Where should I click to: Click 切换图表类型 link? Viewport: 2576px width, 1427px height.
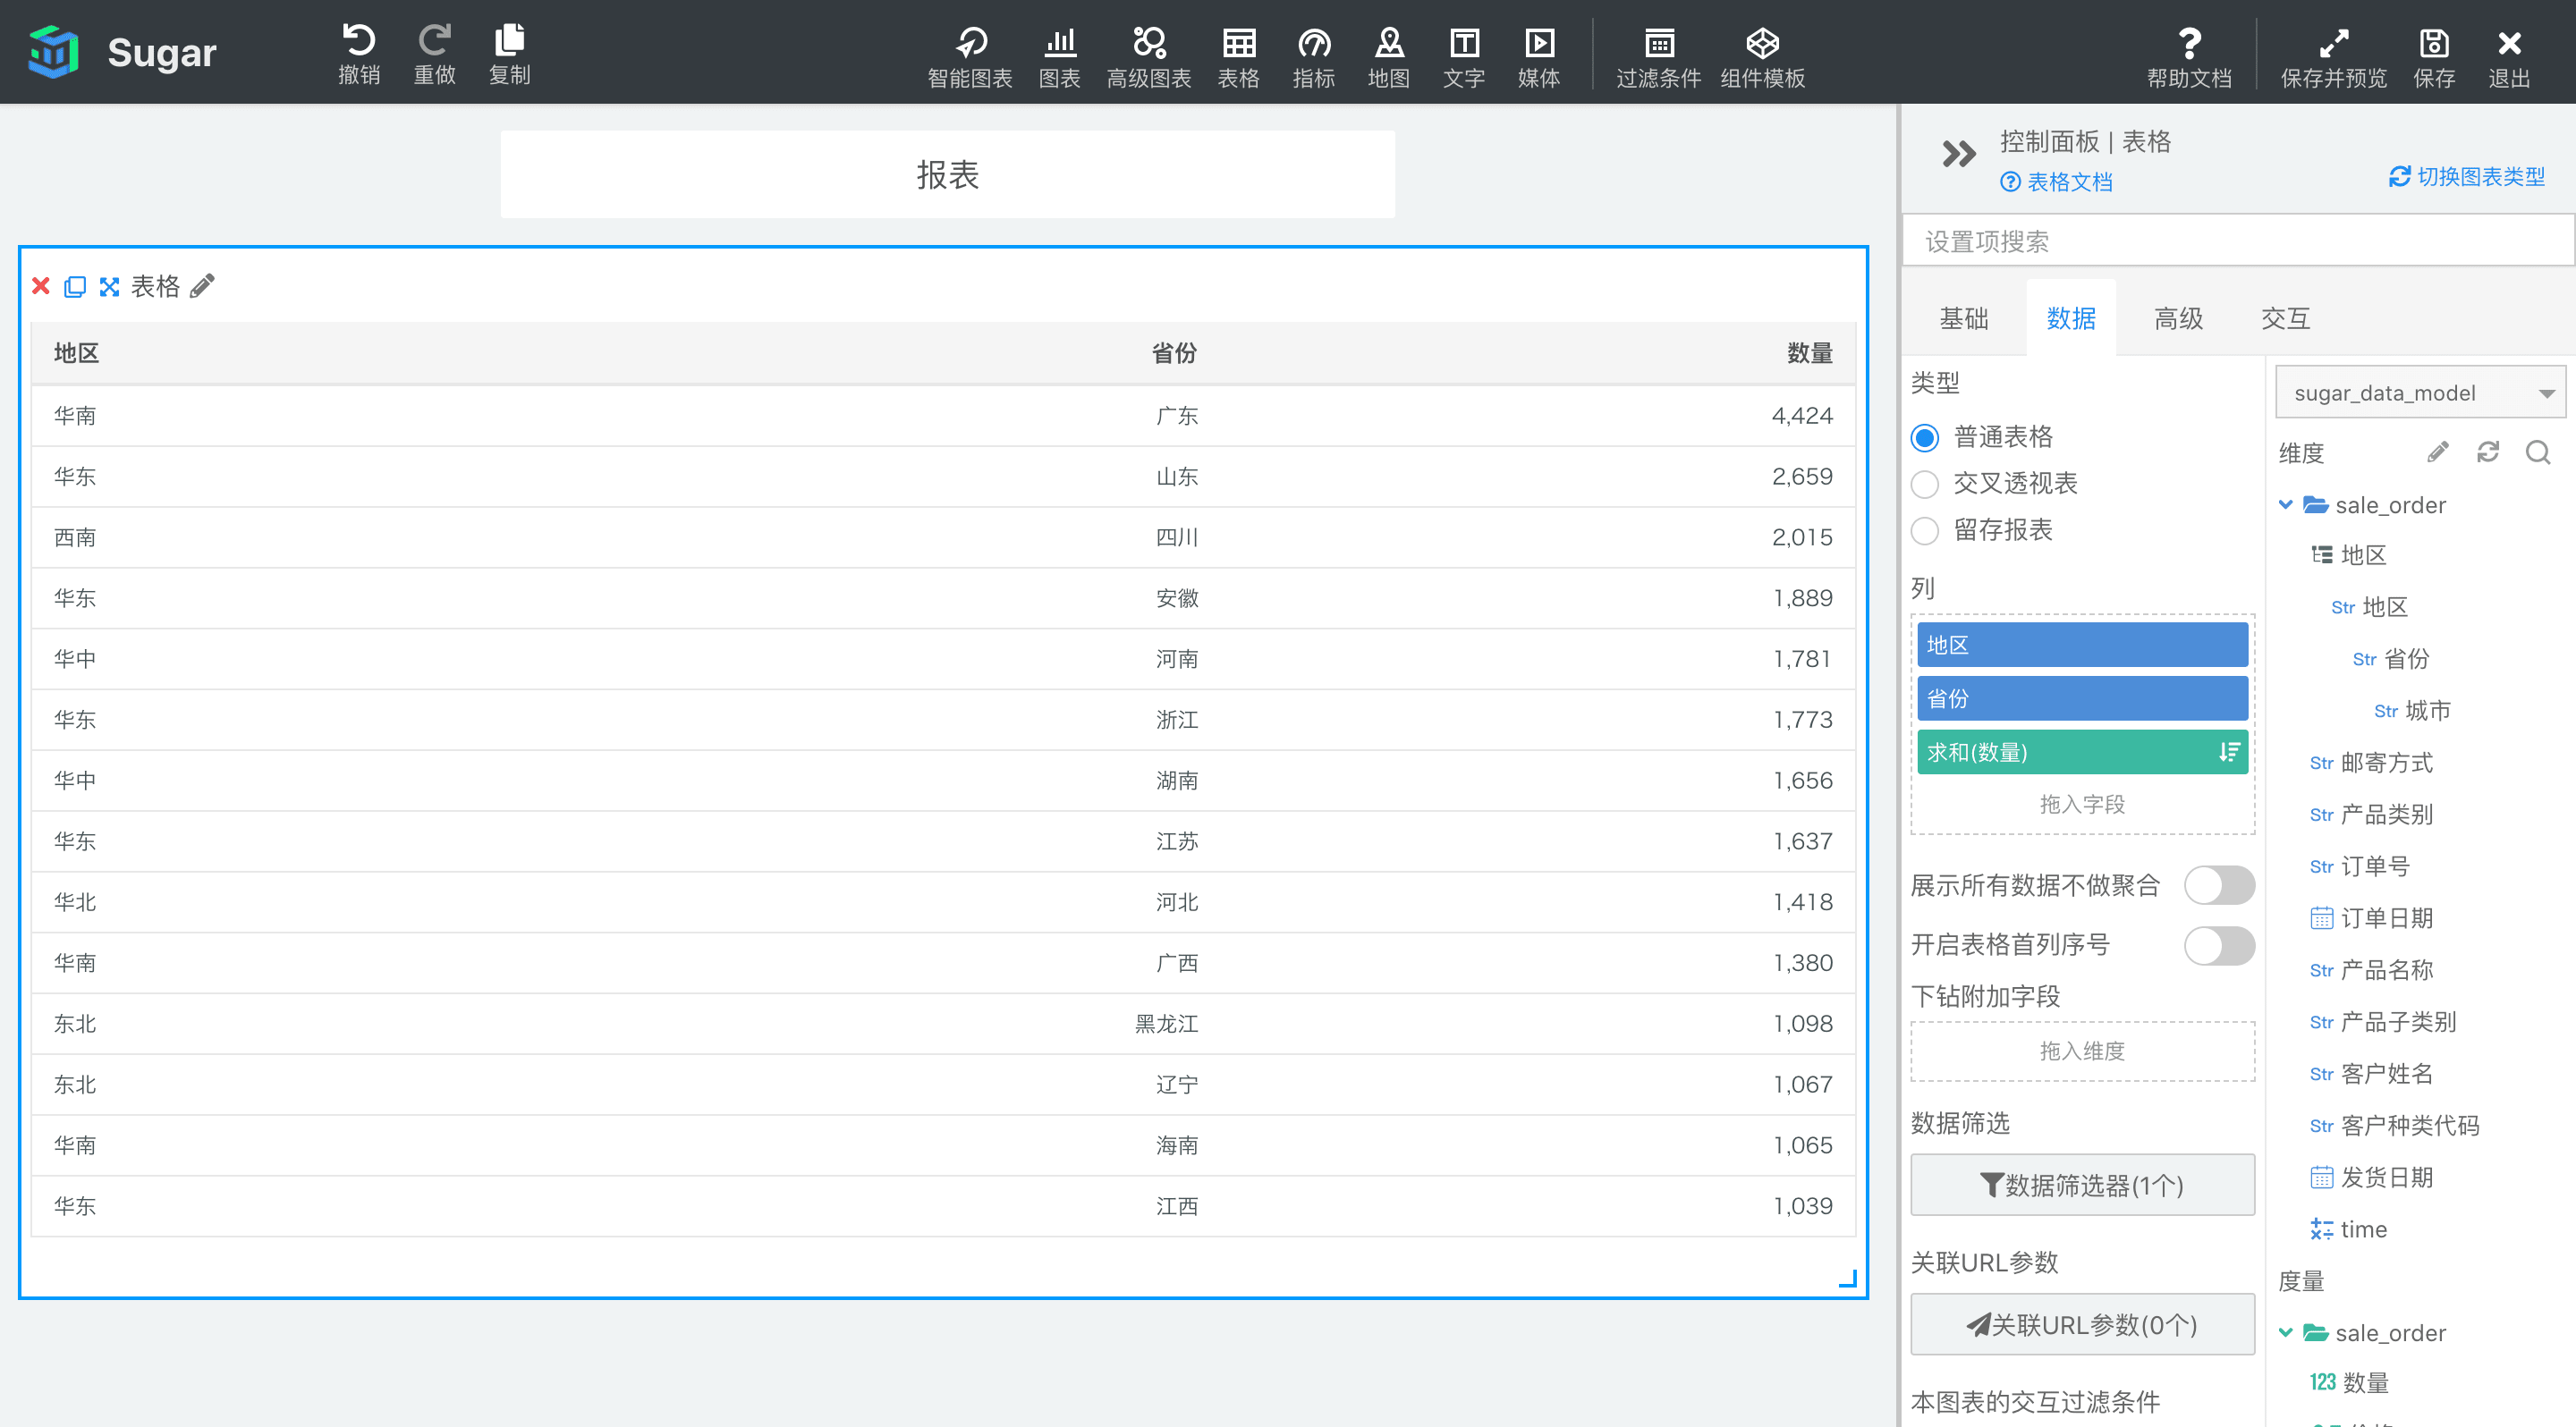click(2467, 177)
